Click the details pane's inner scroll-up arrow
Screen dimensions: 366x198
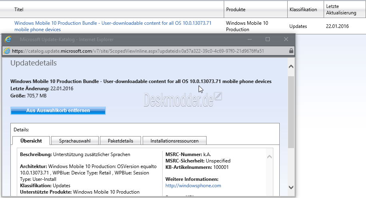tap(269, 157)
